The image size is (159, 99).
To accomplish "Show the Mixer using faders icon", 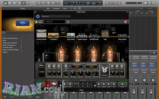I will (23, 3).
